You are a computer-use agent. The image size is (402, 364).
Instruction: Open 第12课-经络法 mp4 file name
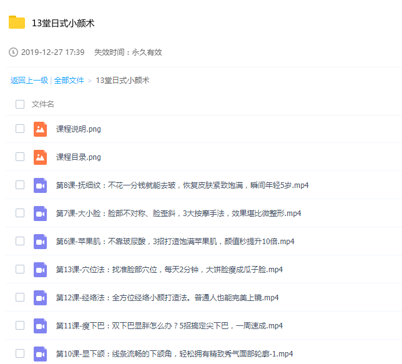[x=167, y=298]
